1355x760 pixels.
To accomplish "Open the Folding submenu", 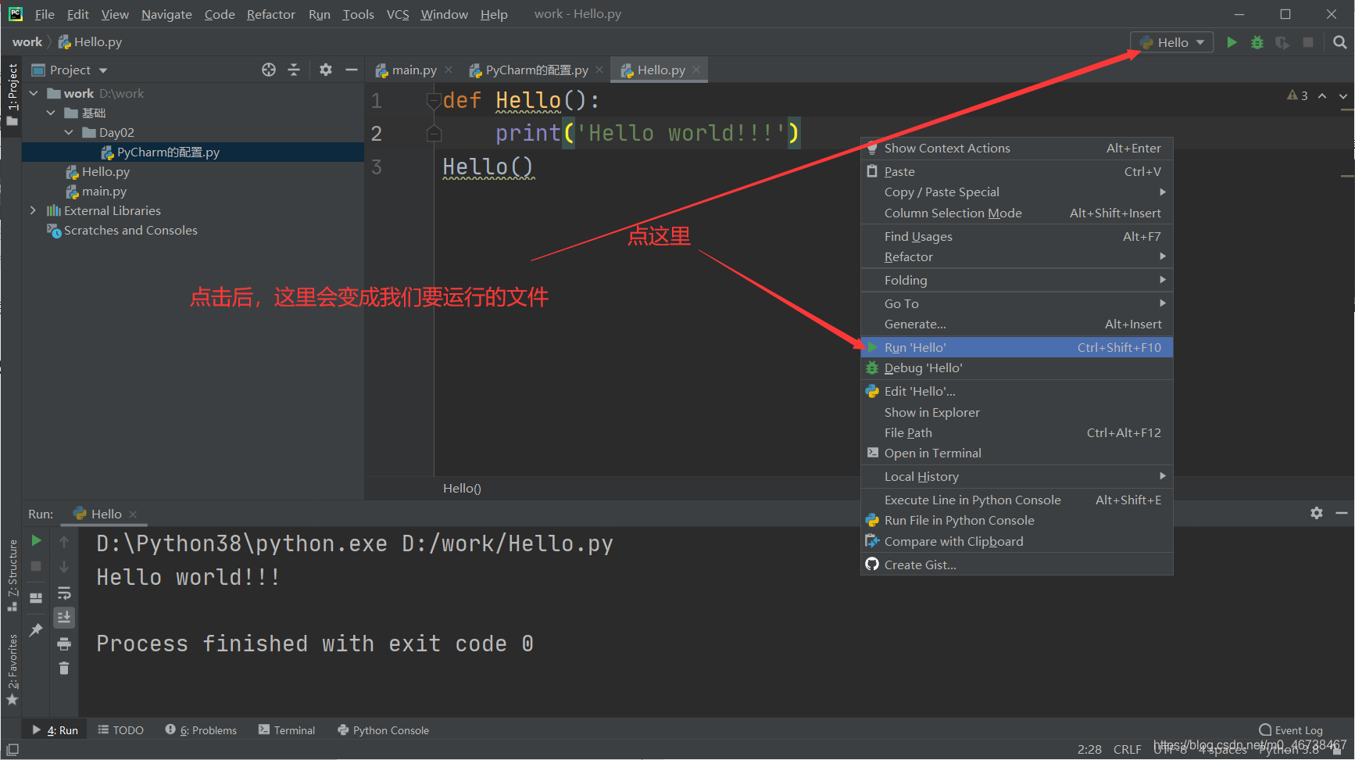I will (x=1017, y=280).
